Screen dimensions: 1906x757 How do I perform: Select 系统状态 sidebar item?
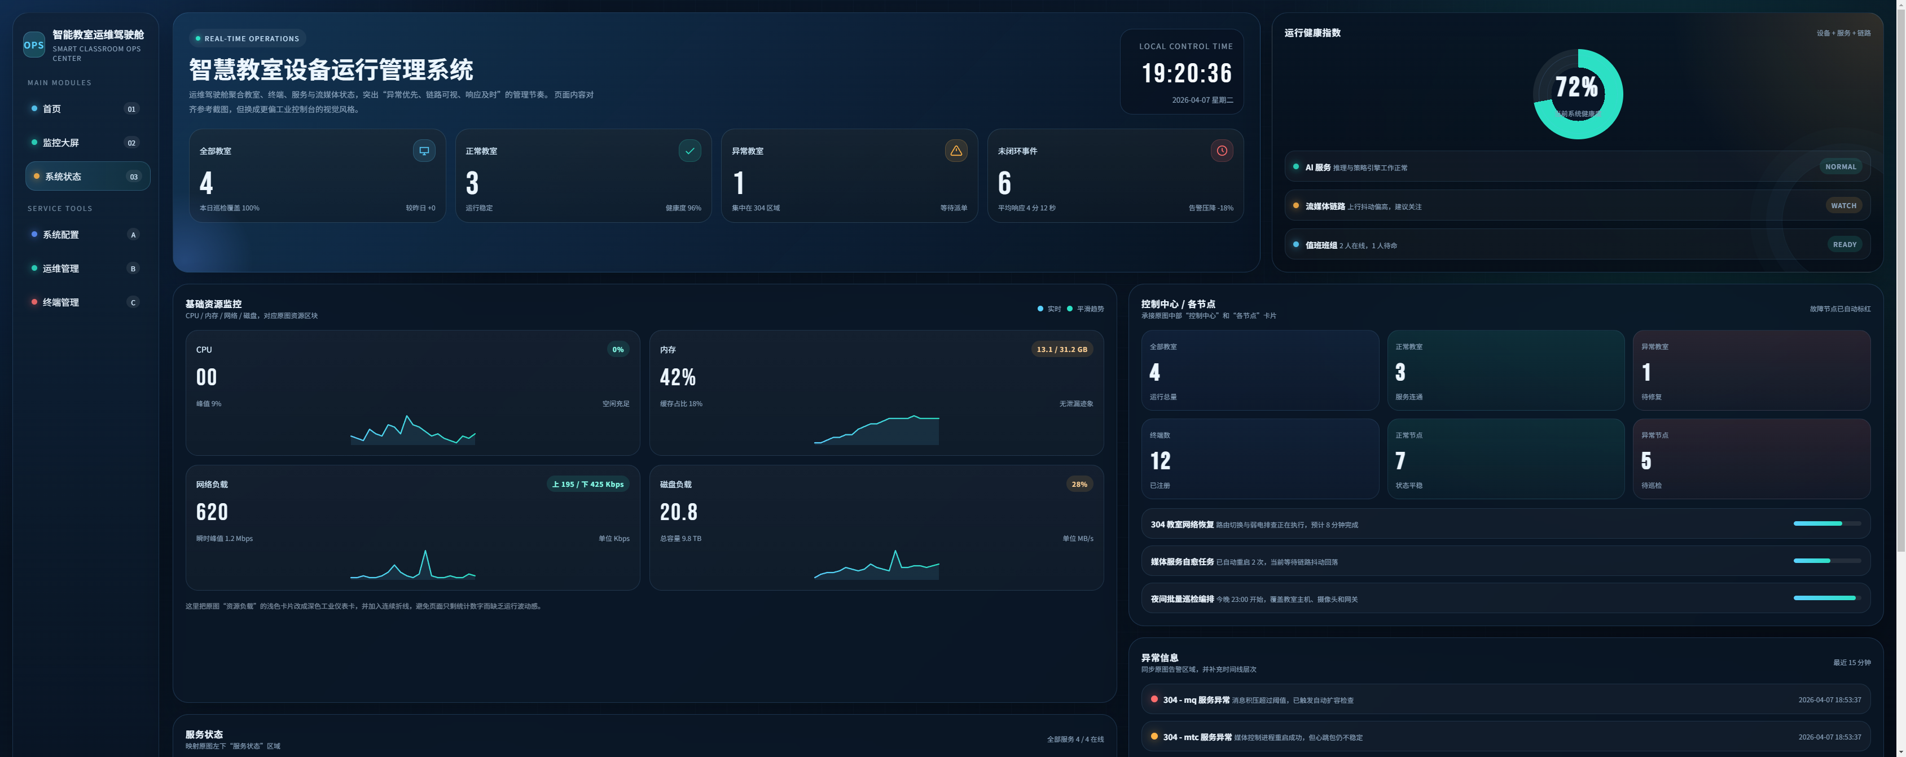[x=63, y=177]
